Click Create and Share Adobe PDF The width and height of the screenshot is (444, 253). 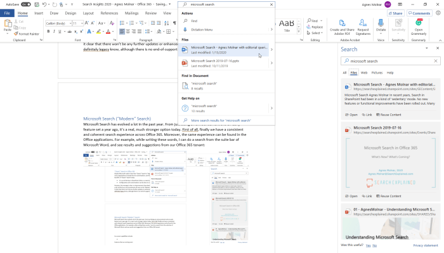pos(342,27)
